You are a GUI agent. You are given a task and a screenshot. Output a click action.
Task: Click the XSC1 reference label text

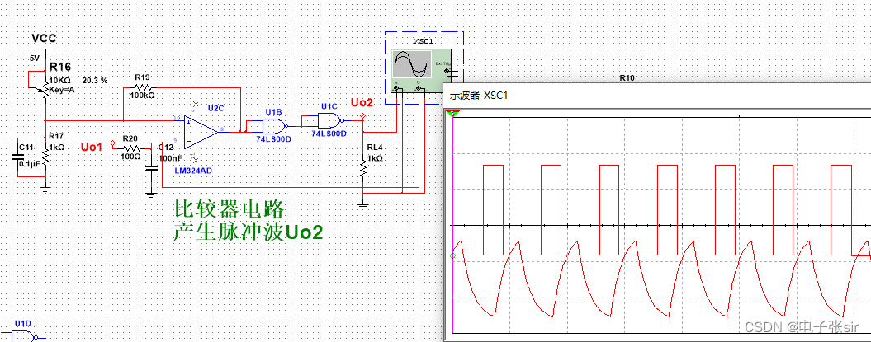click(x=424, y=40)
